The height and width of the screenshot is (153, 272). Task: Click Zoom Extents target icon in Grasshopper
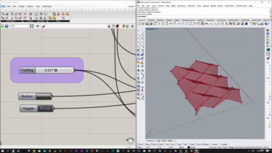click(x=31, y=26)
